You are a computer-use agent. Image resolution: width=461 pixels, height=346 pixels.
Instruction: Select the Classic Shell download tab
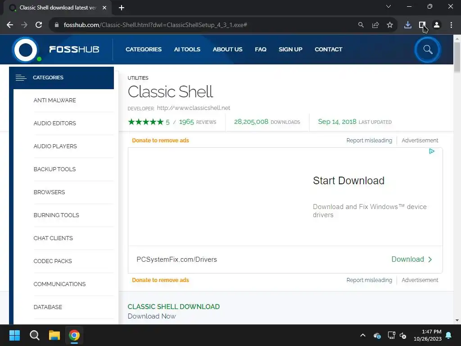point(58,8)
